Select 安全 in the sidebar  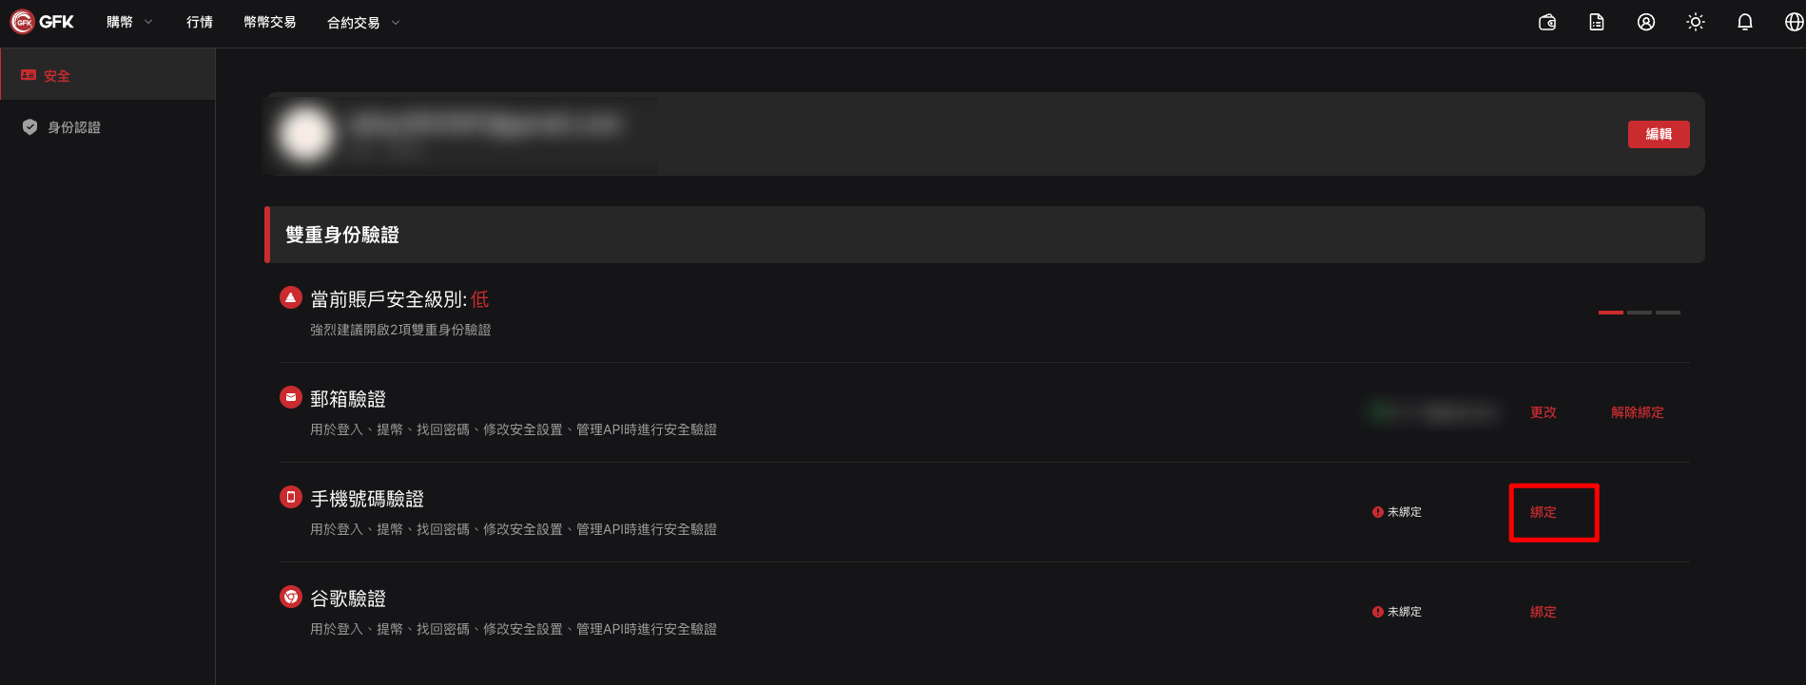point(107,75)
